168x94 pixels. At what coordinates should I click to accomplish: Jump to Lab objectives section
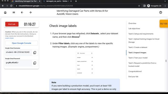134,28
